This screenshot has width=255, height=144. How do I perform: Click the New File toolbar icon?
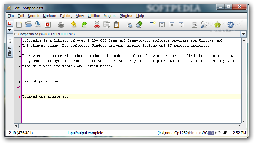(19, 25)
